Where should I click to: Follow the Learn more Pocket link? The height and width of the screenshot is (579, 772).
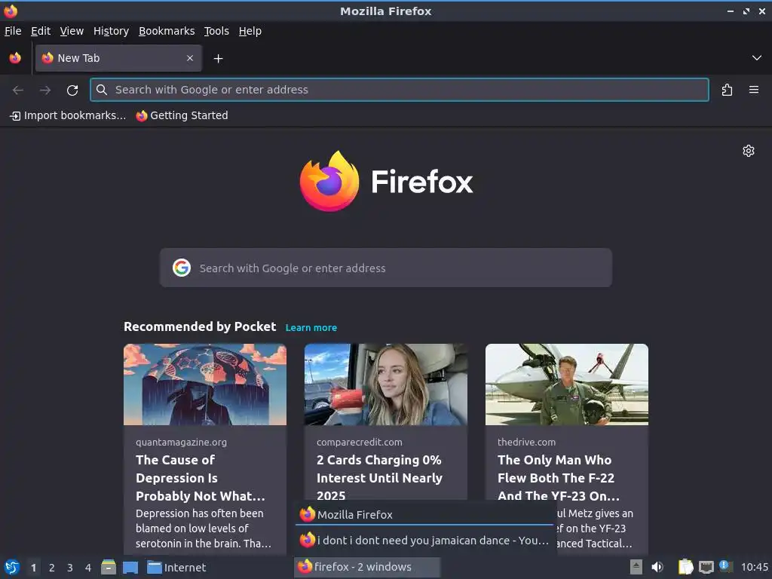point(311,328)
